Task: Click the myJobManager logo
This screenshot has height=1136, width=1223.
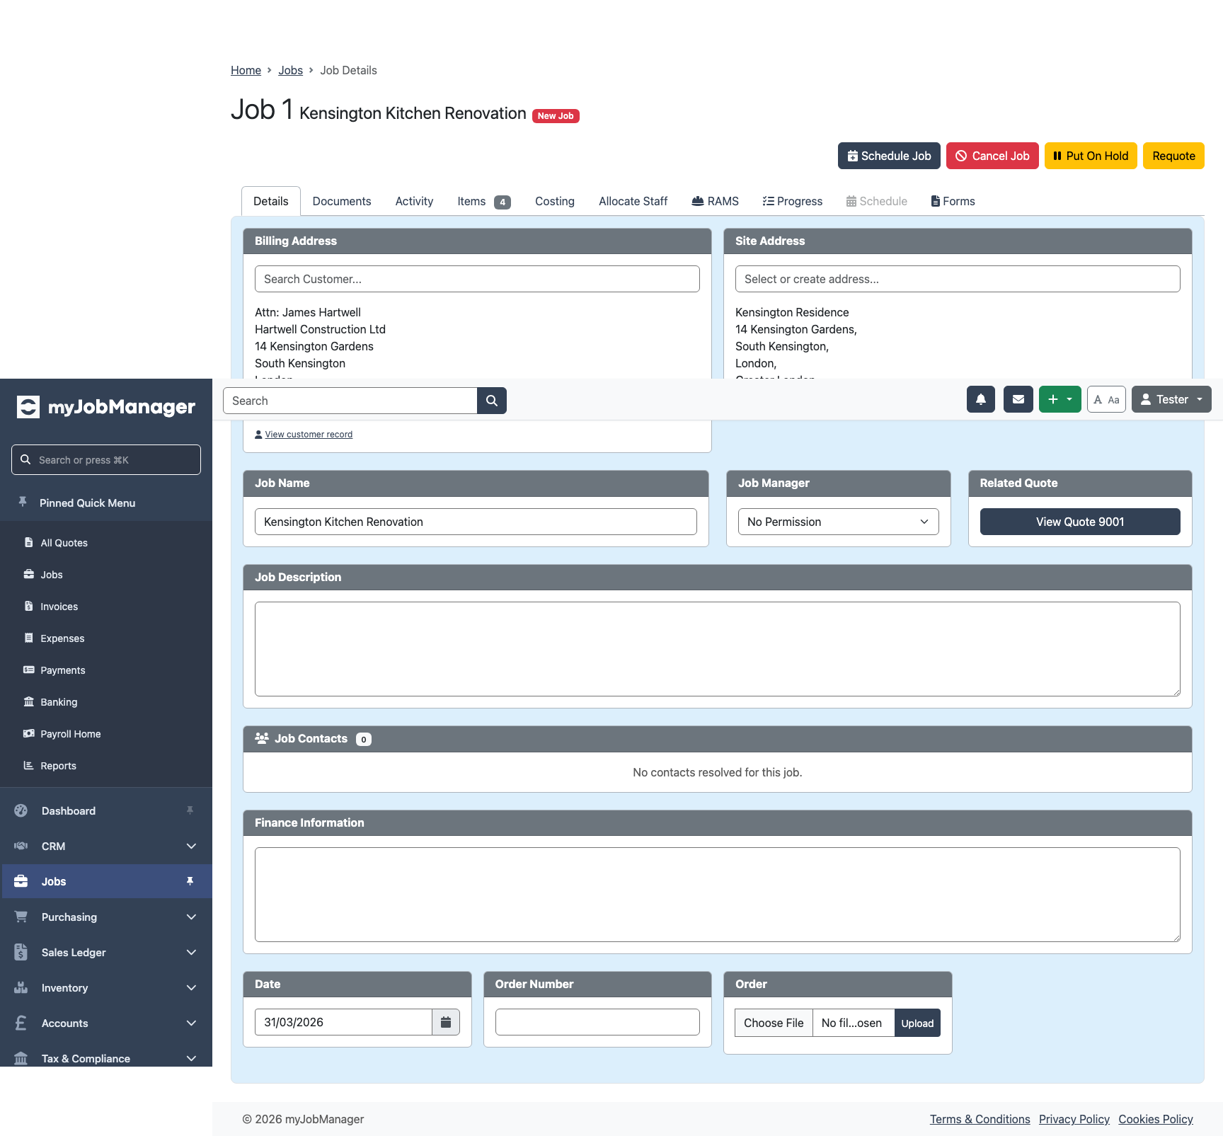Action: coord(106,407)
